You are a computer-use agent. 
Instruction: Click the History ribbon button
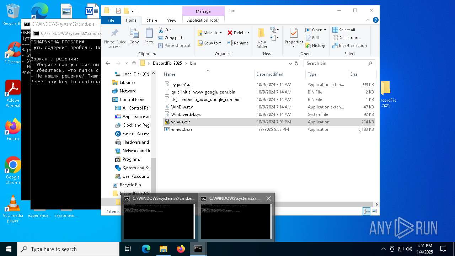tap(315, 46)
